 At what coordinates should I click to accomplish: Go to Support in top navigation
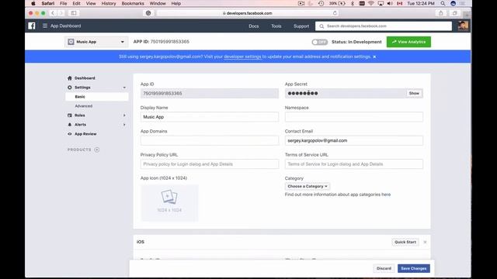coord(301,26)
